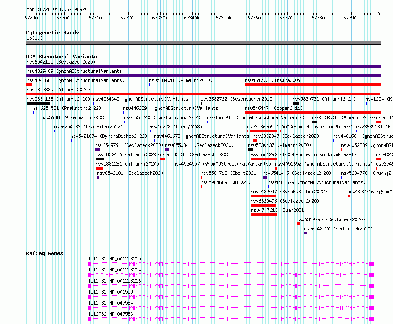Click the red bar of esv3586305
Viewport: 393px width, 324px height.
264,131
